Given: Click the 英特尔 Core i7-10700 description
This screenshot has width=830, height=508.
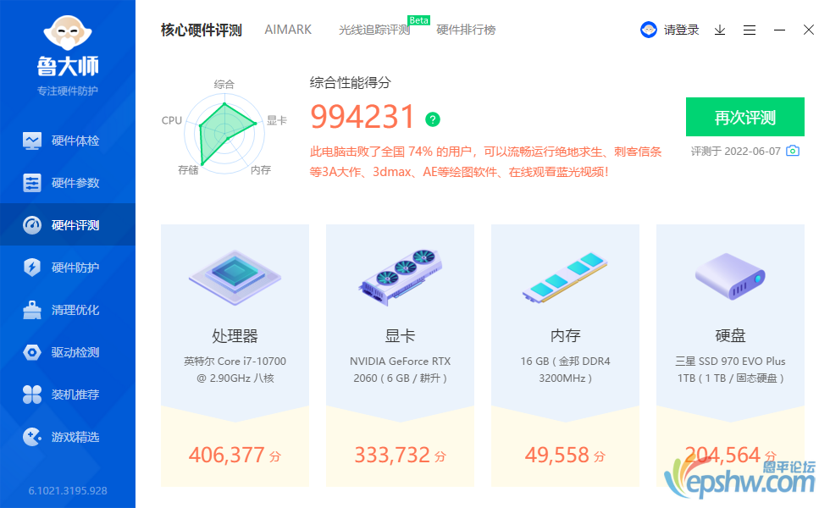Looking at the screenshot, I should pyautogui.click(x=235, y=369).
